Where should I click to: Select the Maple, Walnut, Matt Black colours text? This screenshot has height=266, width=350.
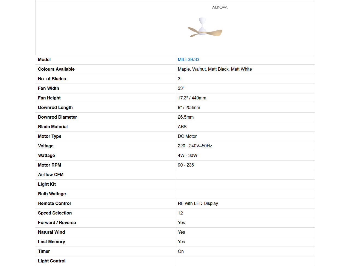pyautogui.click(x=215, y=69)
